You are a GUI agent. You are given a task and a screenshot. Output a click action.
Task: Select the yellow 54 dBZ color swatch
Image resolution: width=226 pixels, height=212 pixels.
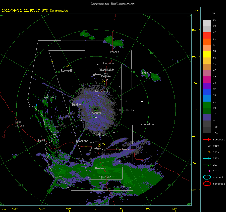tap(207, 54)
